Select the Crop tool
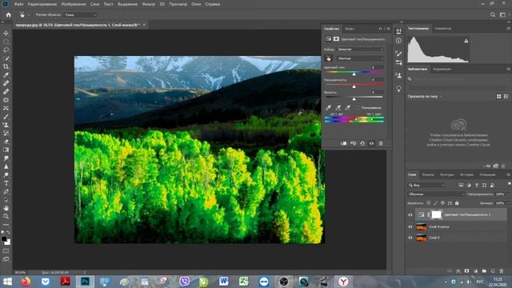512x288 pixels. 6,66
